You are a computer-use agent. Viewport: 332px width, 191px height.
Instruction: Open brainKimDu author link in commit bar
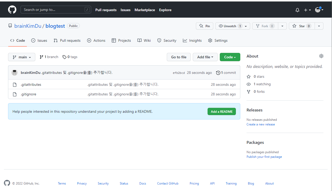[31, 73]
